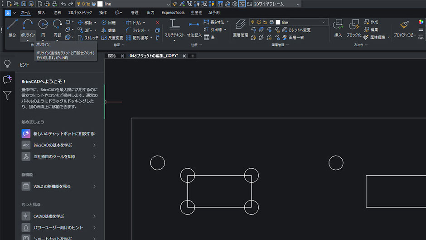Screen dimensions: 426x240
Task: Click the BricsCAD application logo button
Action: (x=8, y=13)
